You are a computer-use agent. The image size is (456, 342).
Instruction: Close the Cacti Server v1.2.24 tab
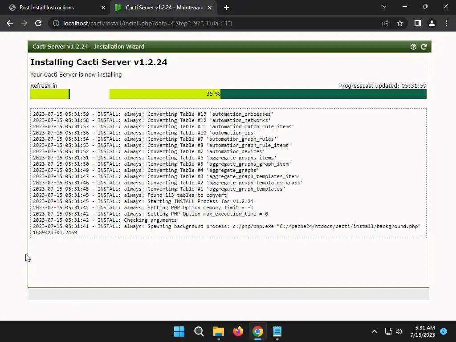(210, 8)
